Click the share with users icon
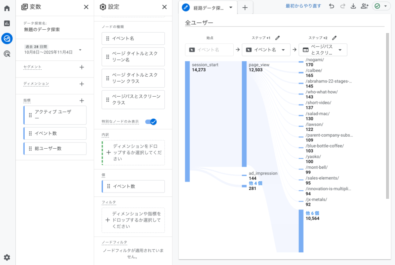 [x=364, y=6]
